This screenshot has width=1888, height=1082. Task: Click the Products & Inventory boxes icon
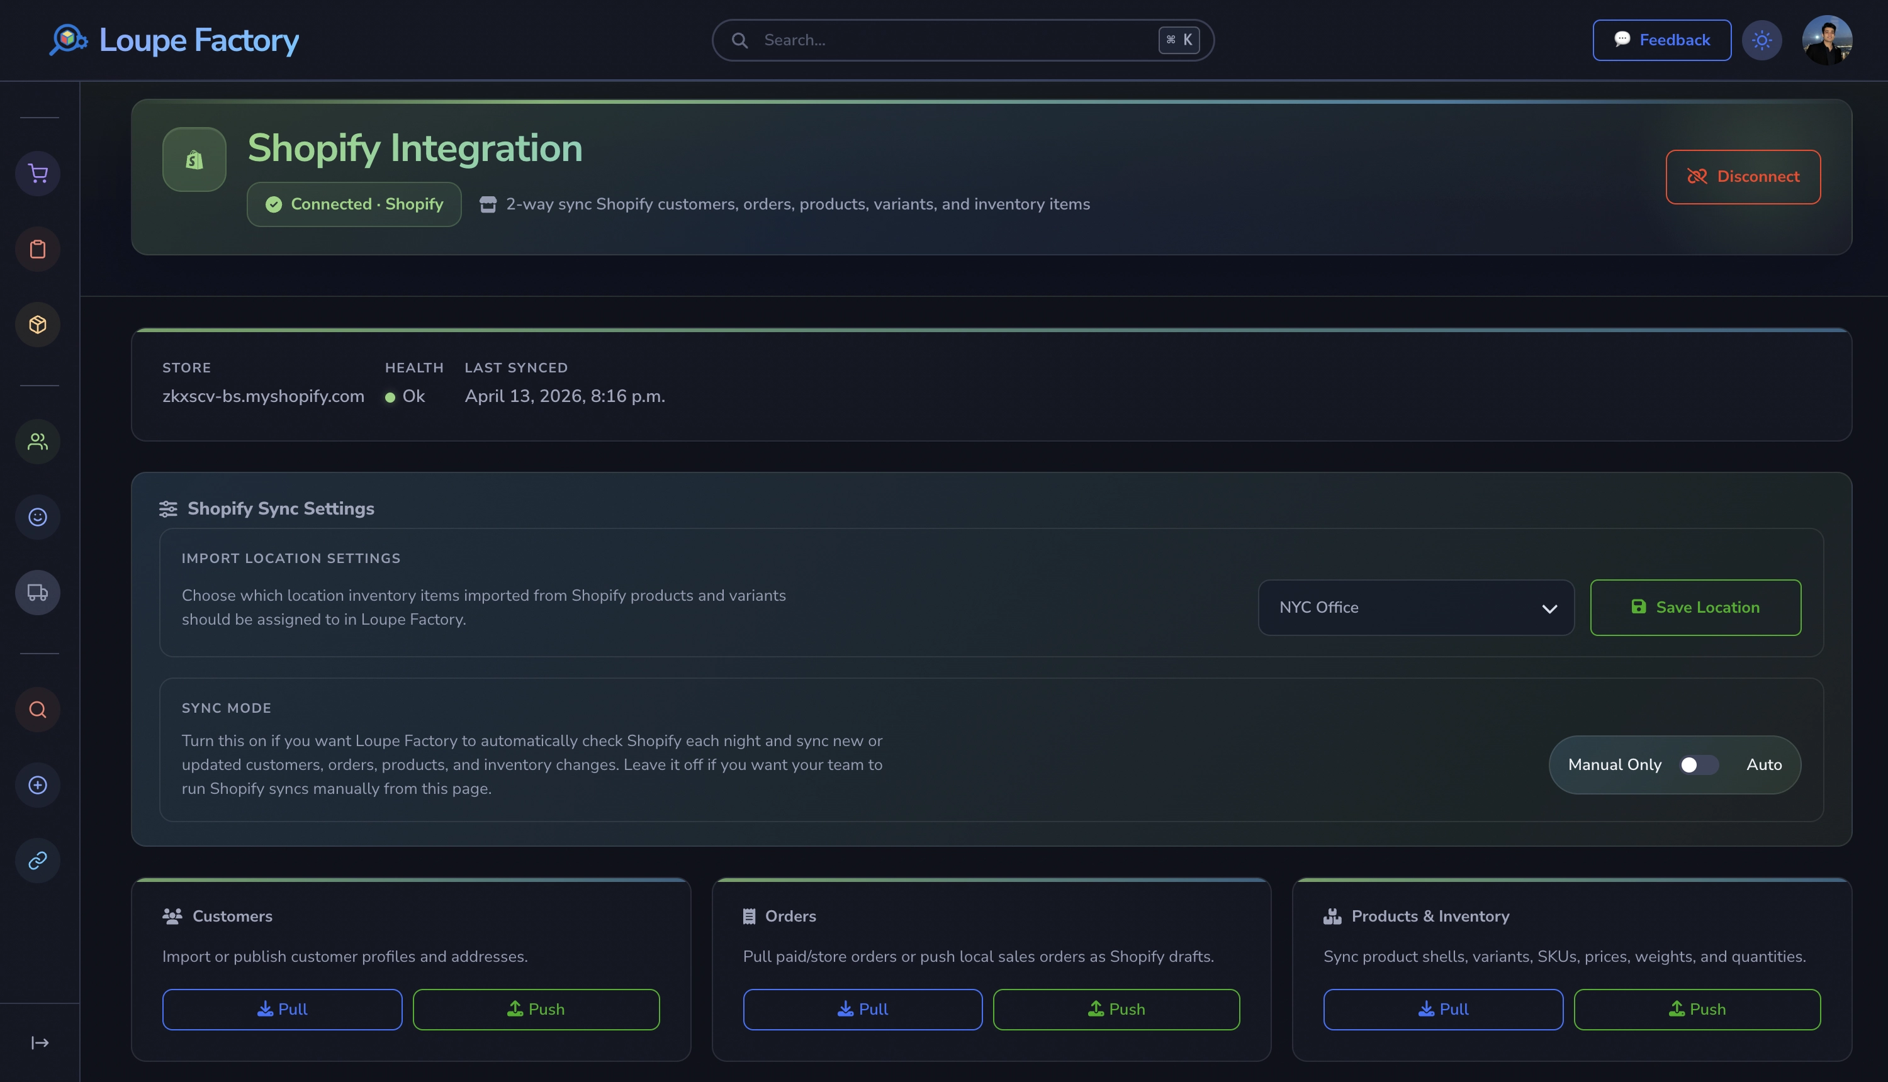point(1333,917)
